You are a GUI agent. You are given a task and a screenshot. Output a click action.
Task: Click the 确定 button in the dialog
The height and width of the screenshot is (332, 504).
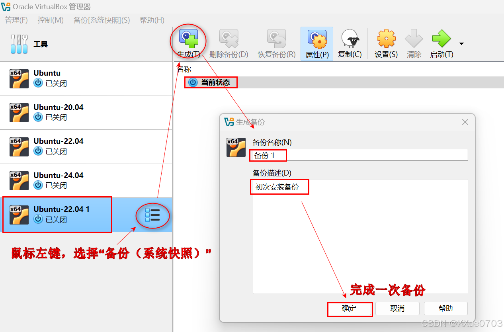(350, 309)
